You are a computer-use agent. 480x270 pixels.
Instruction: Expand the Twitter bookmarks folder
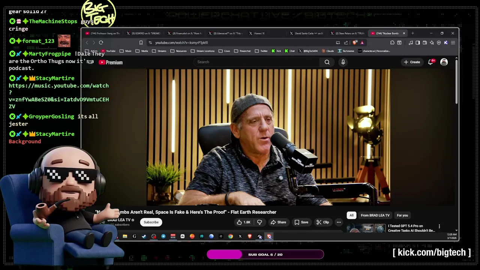click(261, 51)
